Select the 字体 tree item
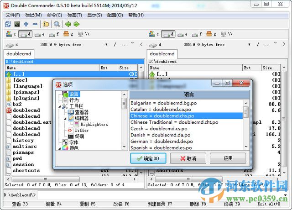Screen dimensions: 292x210 74,142
